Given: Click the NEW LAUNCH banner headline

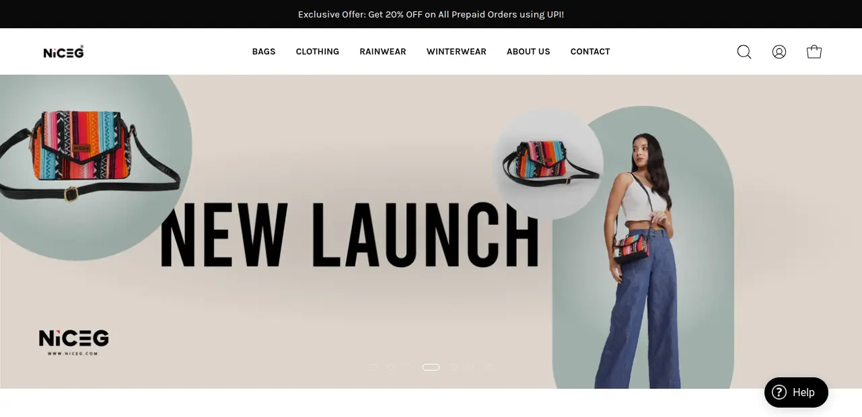Looking at the screenshot, I should point(350,234).
